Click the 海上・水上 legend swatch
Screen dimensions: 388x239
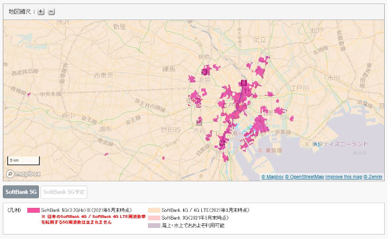[154, 226]
